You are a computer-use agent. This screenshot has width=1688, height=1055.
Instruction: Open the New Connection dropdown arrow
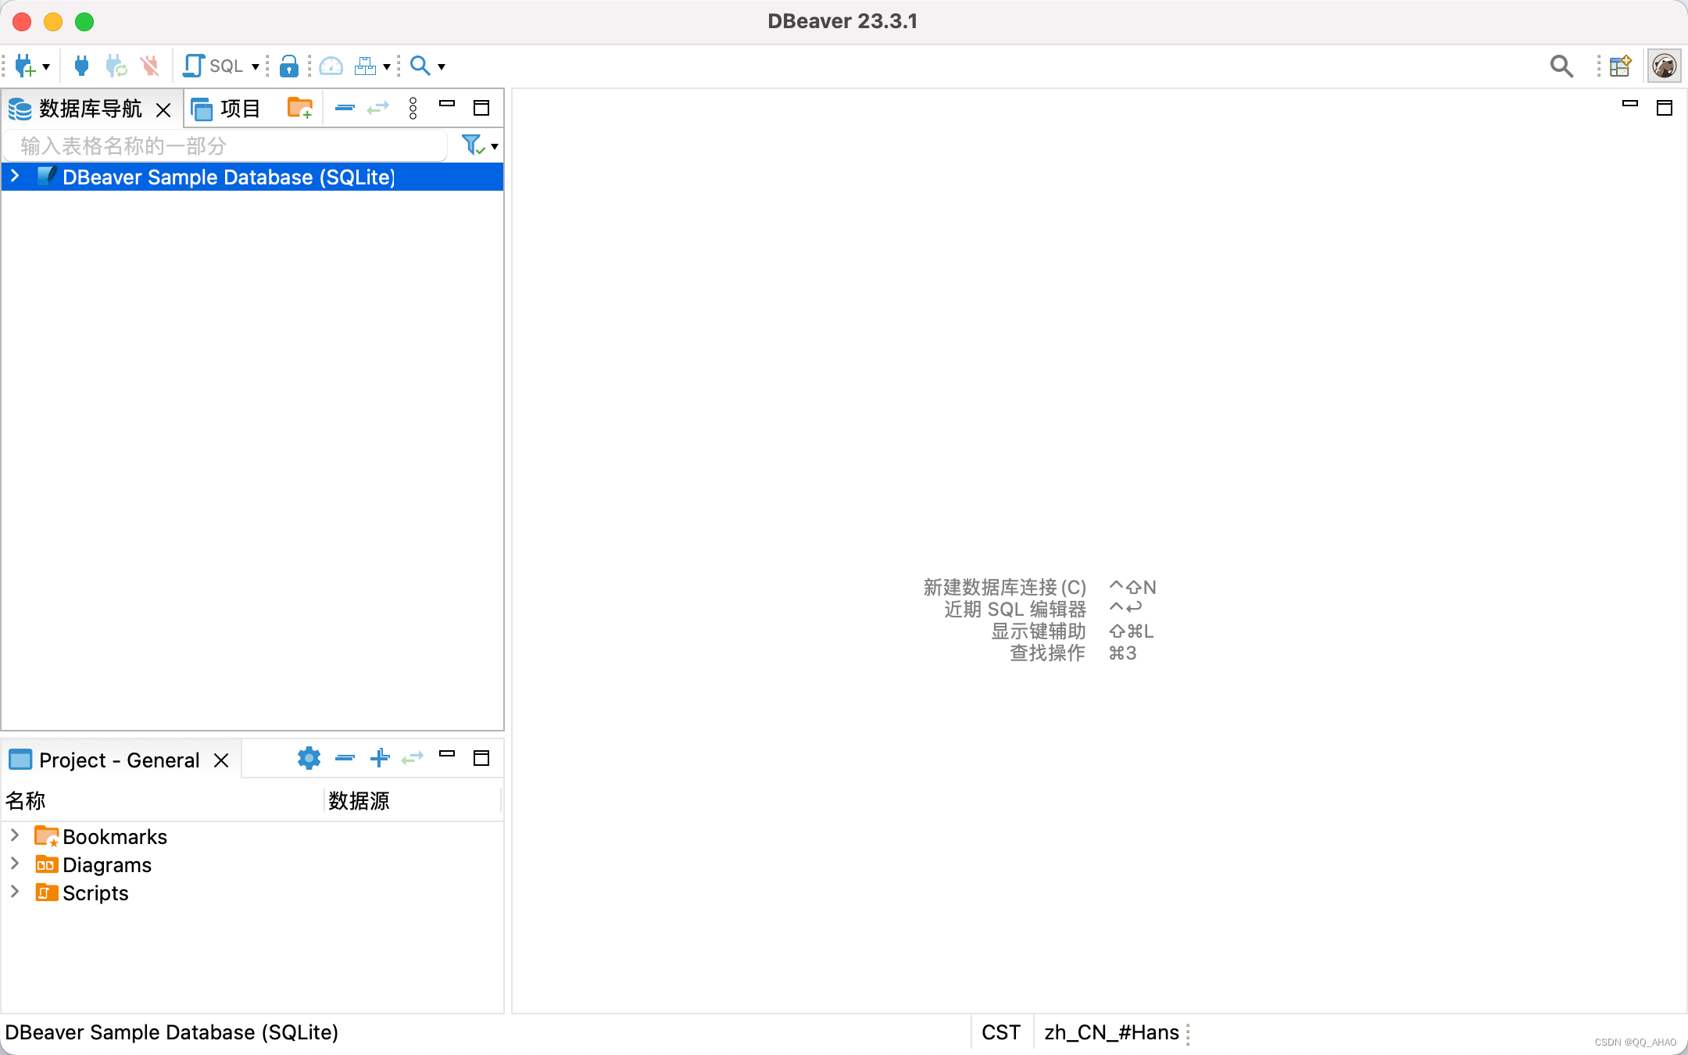point(47,67)
